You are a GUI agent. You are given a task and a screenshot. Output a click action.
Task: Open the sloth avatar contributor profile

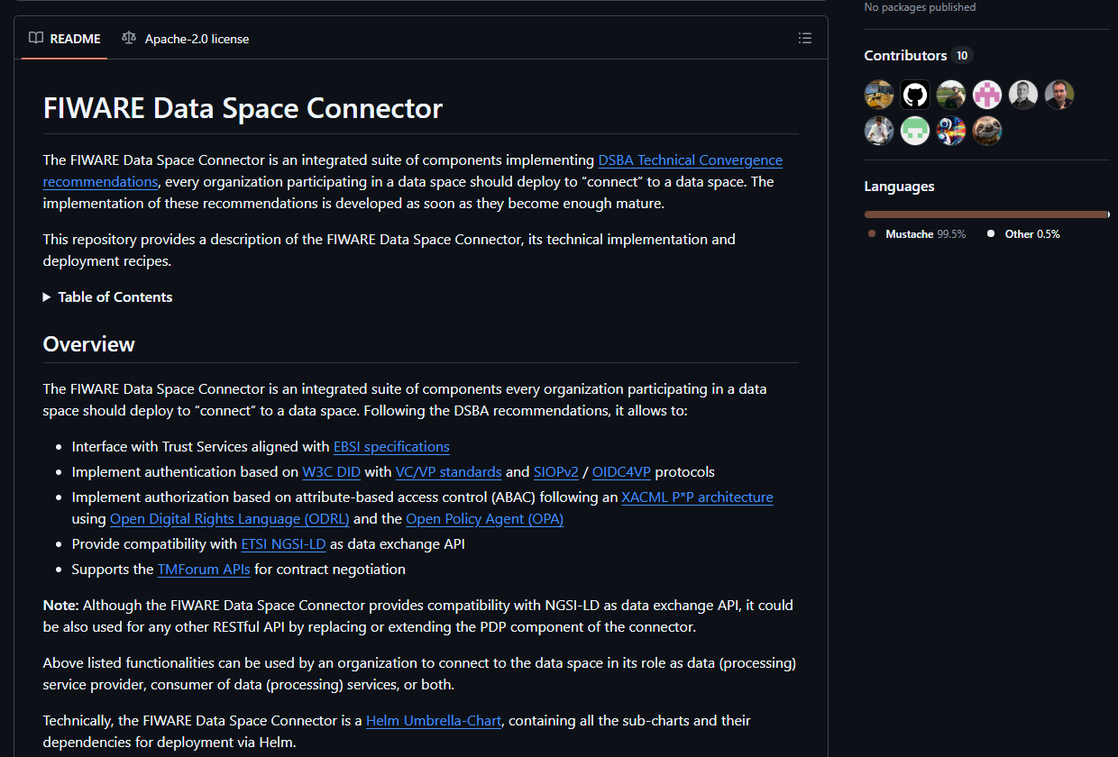tap(987, 131)
